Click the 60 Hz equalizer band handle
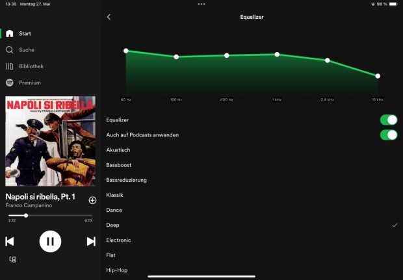This screenshot has width=403, height=280. point(126,51)
